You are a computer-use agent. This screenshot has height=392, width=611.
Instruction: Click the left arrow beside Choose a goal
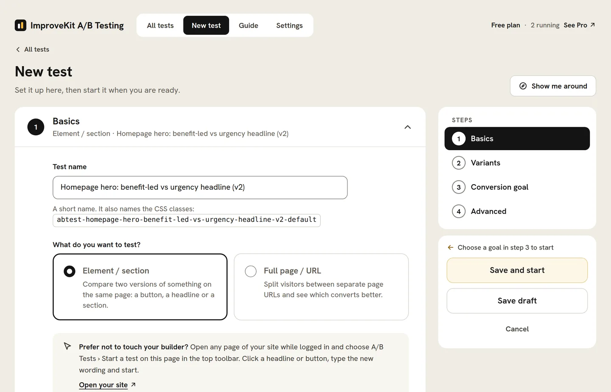click(451, 247)
